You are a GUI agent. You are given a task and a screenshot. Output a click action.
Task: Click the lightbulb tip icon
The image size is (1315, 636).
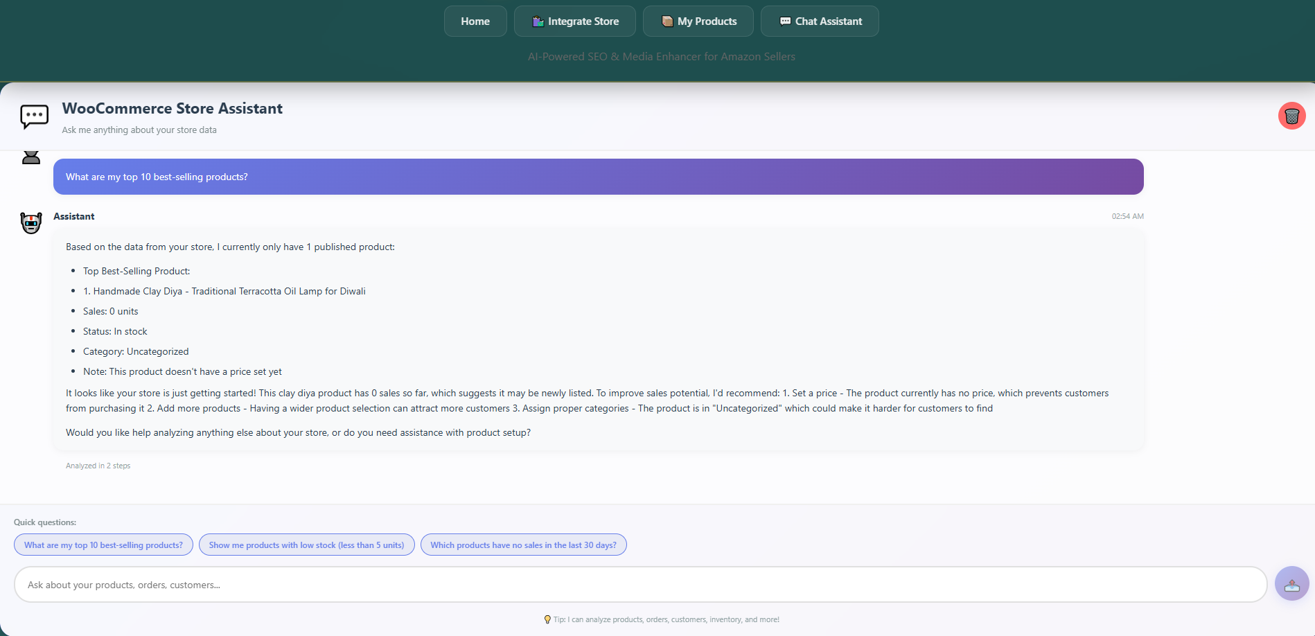[x=547, y=619]
